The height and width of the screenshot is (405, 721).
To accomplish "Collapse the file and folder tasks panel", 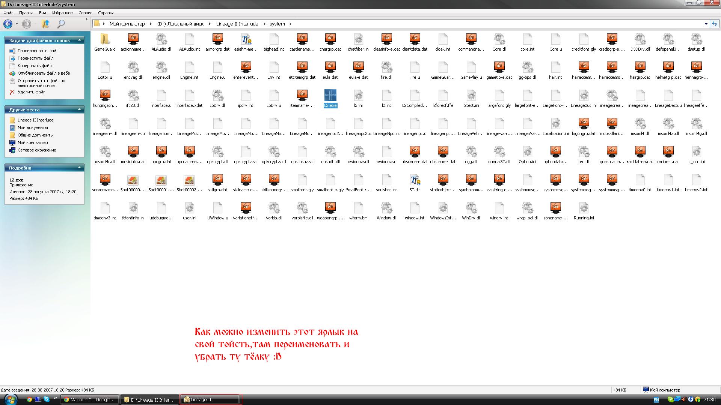I will [x=79, y=40].
